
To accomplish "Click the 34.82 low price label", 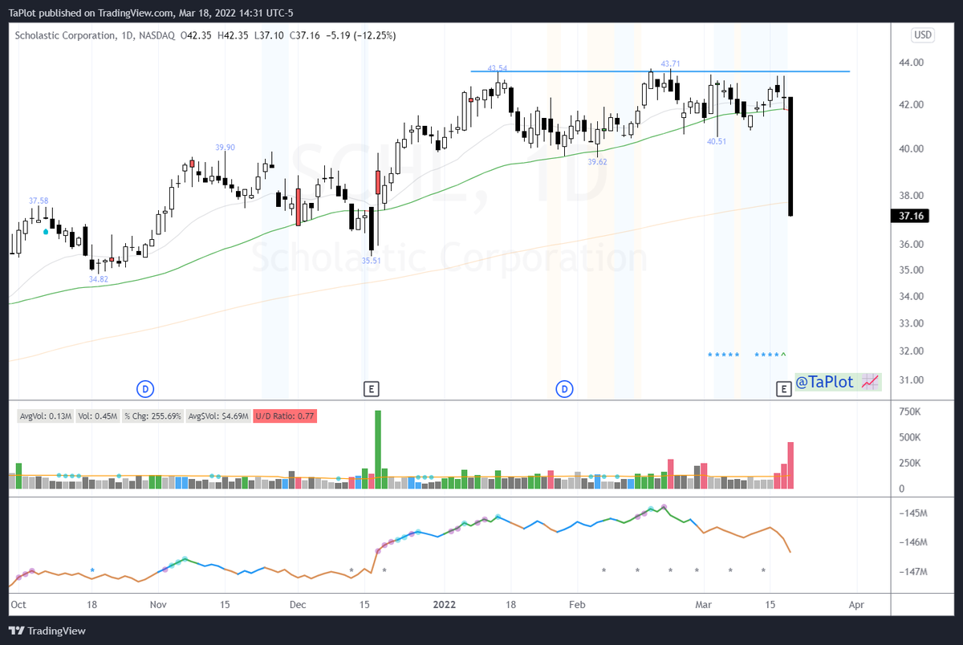I will (x=99, y=279).
